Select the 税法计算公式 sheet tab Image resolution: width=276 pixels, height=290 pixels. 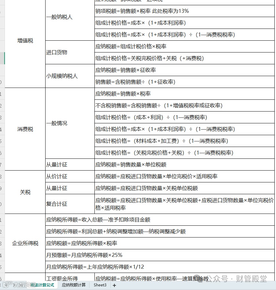click(x=42, y=285)
